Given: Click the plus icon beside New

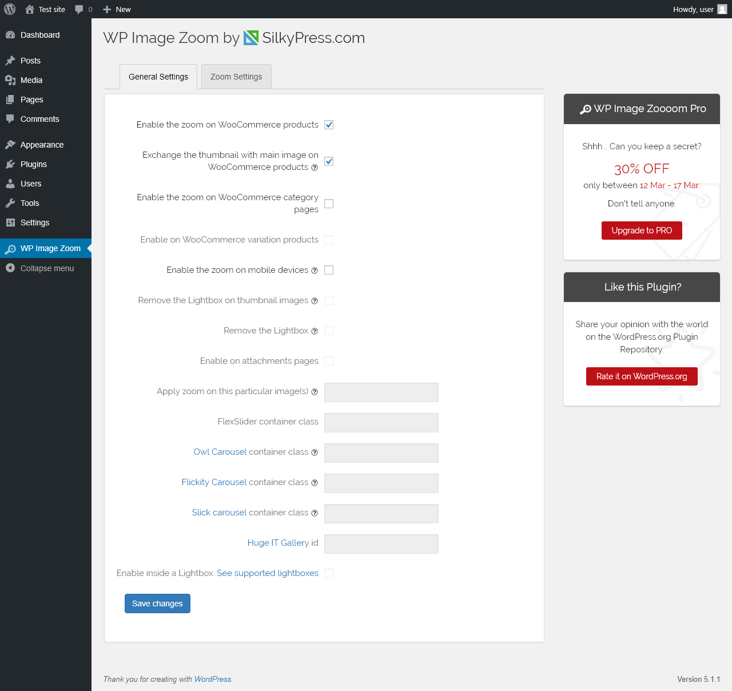Looking at the screenshot, I should 107,9.
